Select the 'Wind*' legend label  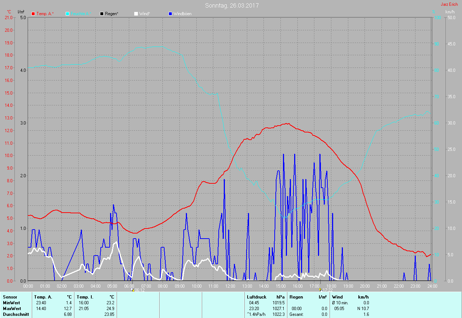click(x=144, y=14)
